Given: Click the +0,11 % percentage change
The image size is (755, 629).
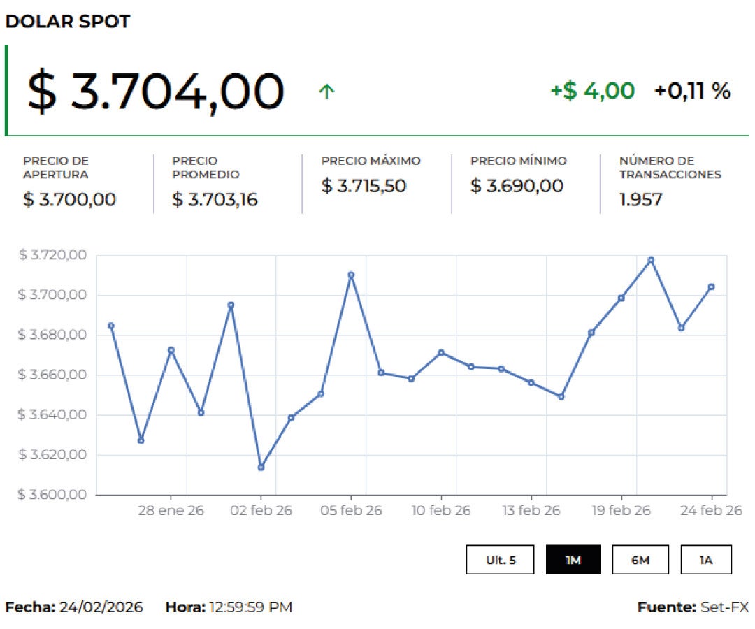Looking at the screenshot, I should point(692,91).
